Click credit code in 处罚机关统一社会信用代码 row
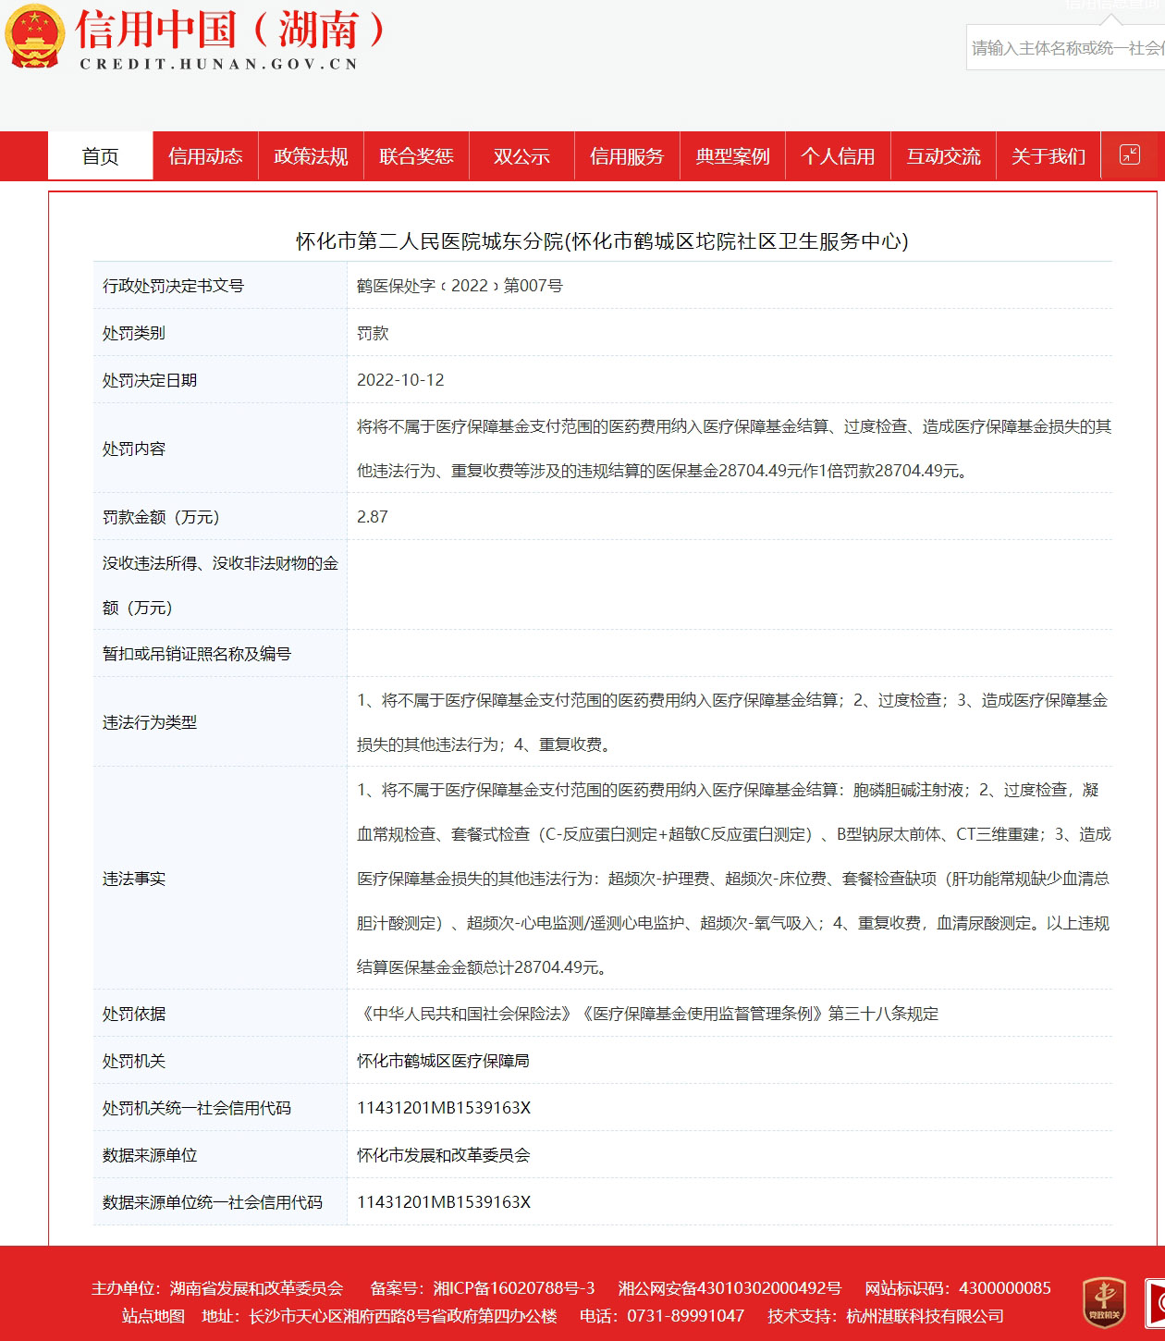This screenshot has height=1341, width=1165. tap(444, 1108)
